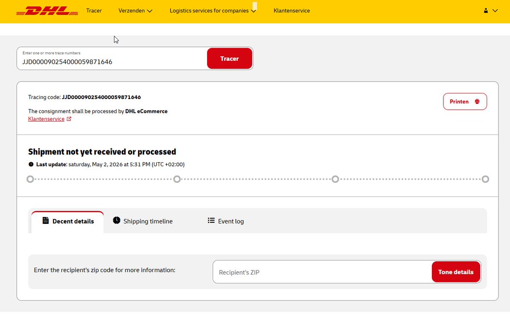The height and width of the screenshot is (314, 510).
Task: Click tracing code JJD000090254000059871646 text
Action: [101, 97]
